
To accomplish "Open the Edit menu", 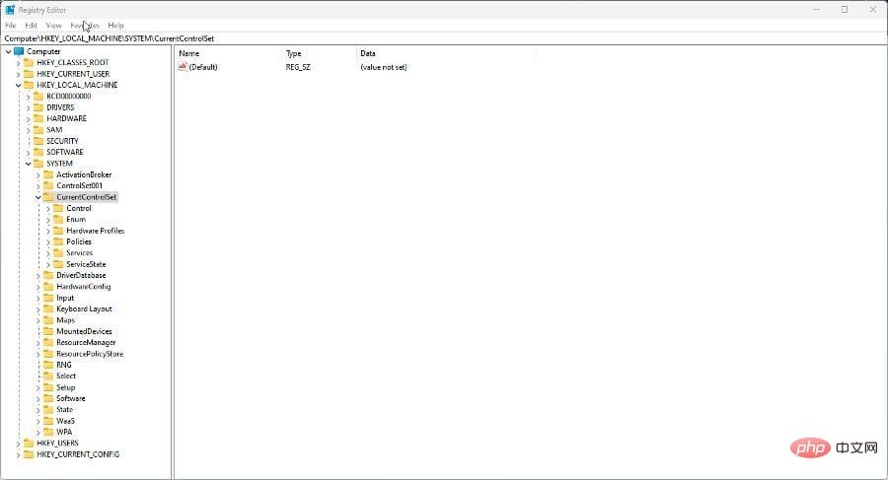I will pyautogui.click(x=32, y=26).
